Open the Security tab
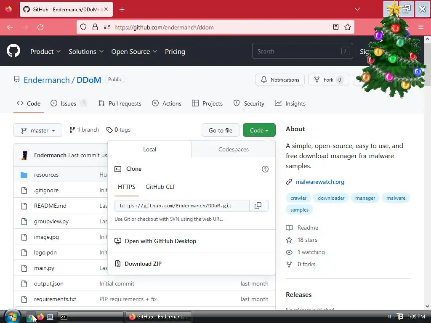This screenshot has height=323, width=431. [x=249, y=103]
